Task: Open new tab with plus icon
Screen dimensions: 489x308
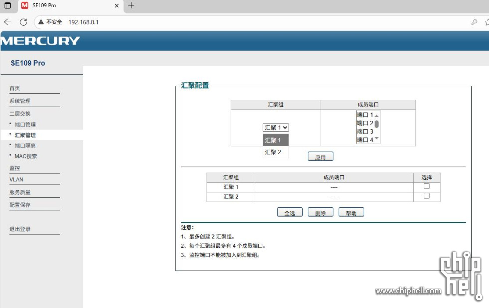Action: point(131,6)
